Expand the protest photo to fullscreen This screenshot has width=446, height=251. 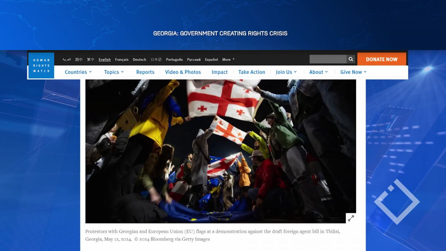pos(351,218)
